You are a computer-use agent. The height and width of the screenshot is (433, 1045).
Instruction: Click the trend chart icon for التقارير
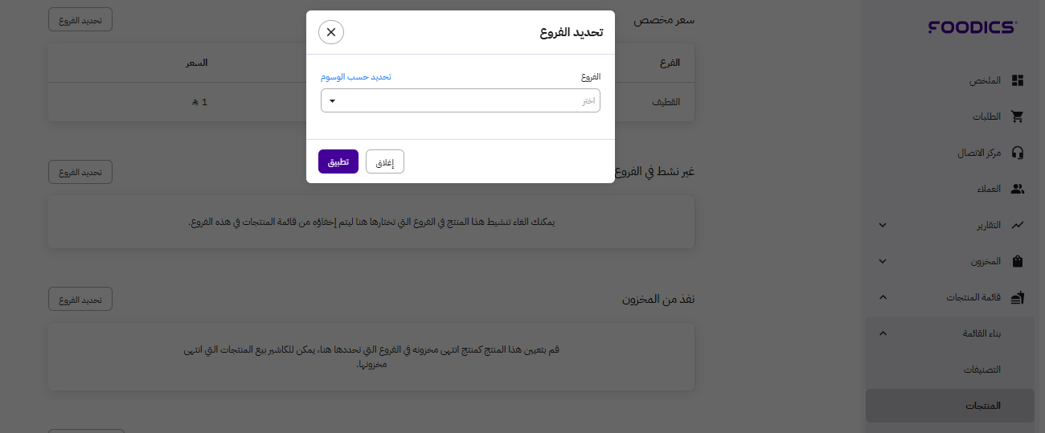point(1018,225)
